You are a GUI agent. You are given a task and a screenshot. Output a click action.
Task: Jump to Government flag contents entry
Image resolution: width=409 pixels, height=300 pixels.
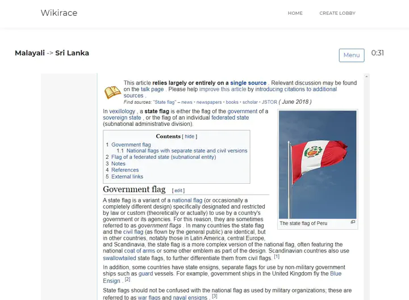pos(131,145)
